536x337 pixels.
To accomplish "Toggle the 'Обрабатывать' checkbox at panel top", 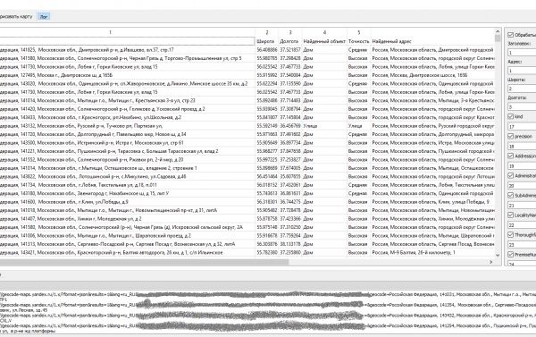I will pos(510,35).
